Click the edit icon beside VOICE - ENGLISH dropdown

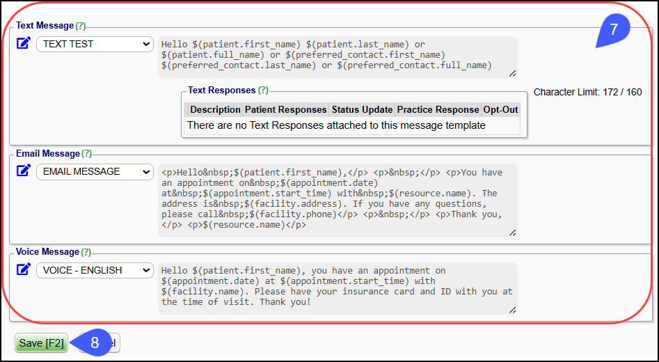click(x=24, y=270)
